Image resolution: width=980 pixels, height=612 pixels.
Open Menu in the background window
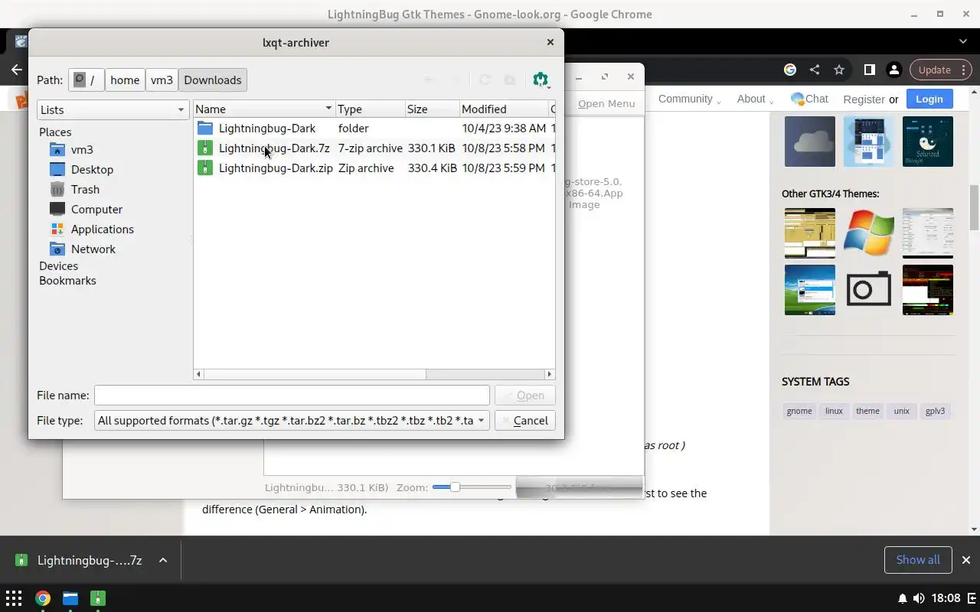tap(606, 103)
